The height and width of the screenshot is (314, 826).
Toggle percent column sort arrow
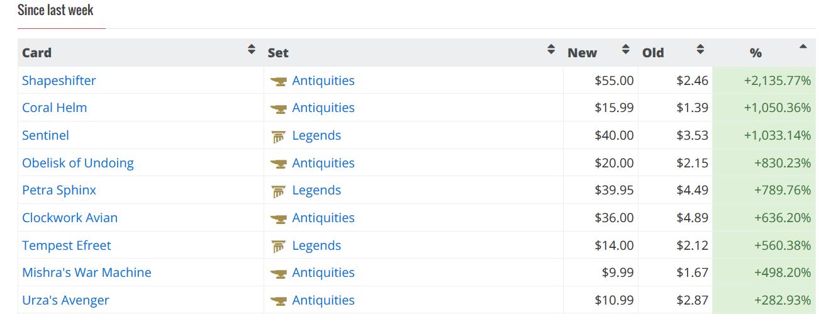coord(802,47)
